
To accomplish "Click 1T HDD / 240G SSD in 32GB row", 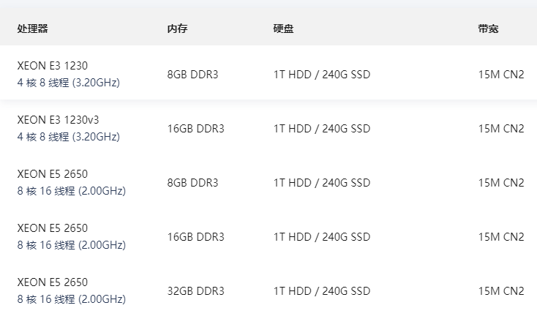I will 322,291.
